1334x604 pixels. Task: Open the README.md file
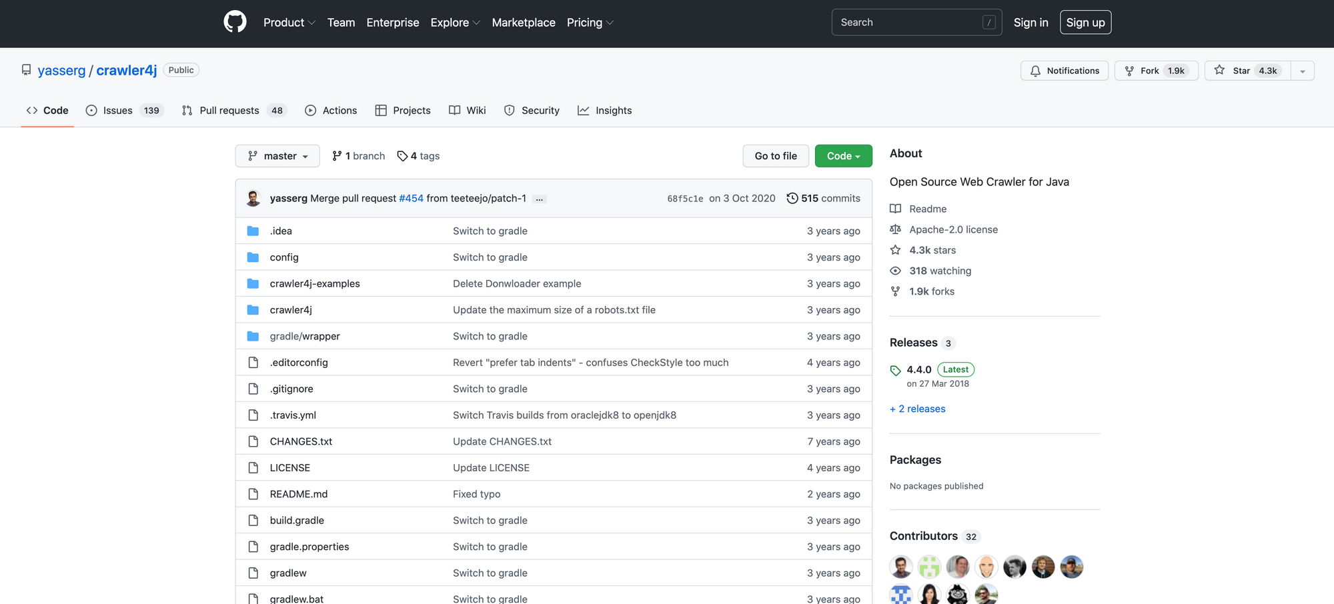click(x=299, y=494)
